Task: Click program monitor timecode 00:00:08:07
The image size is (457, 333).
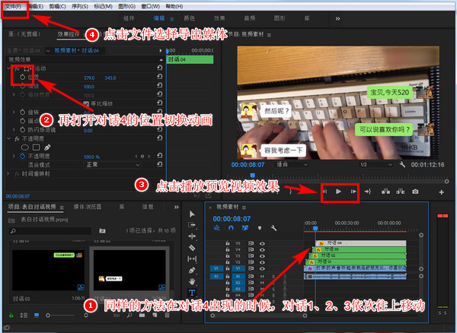Action: [248, 165]
